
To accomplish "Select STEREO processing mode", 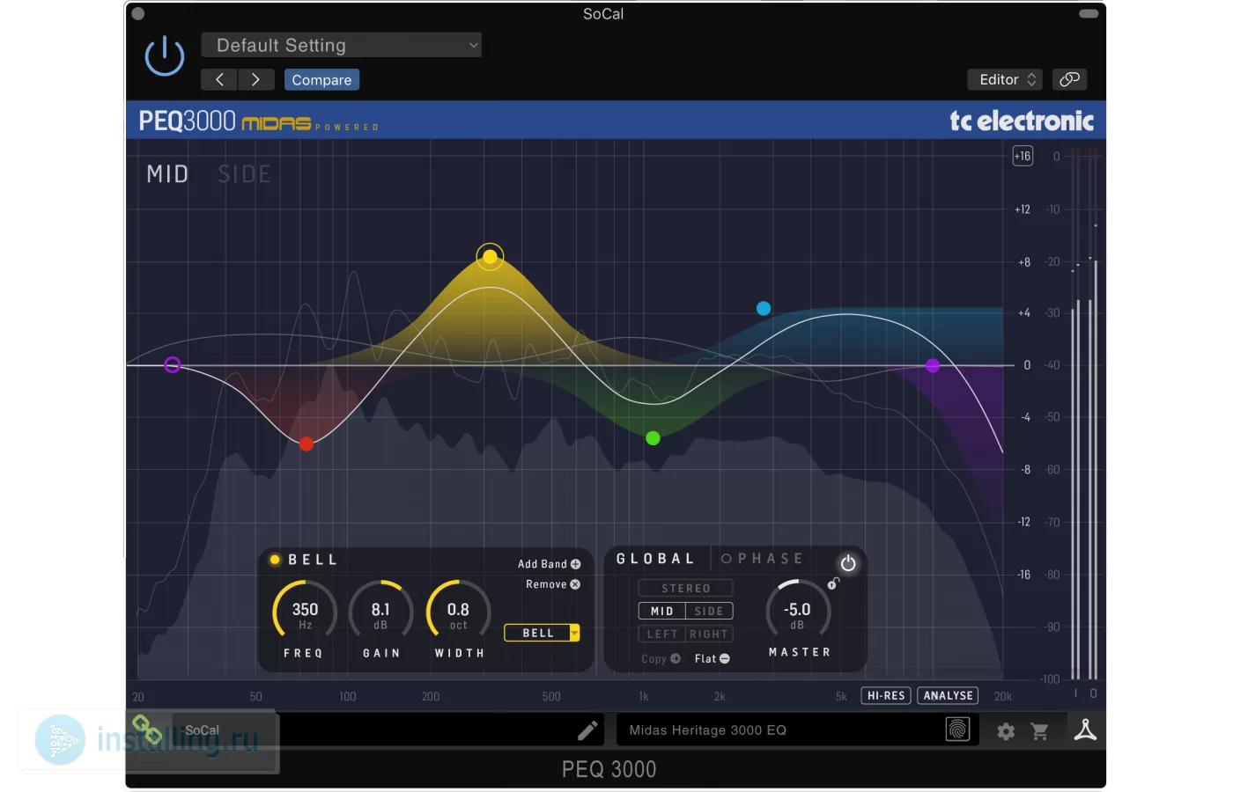I will pos(686,588).
